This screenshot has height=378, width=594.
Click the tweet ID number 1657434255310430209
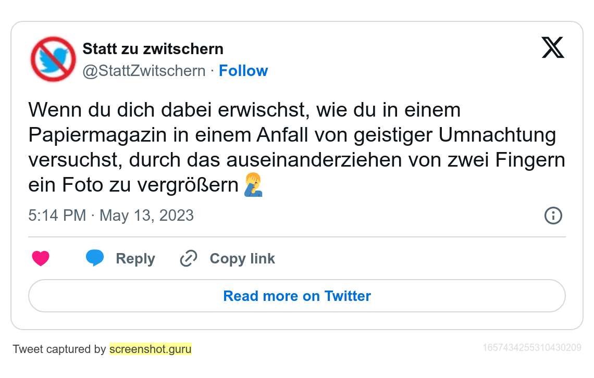[x=532, y=347]
